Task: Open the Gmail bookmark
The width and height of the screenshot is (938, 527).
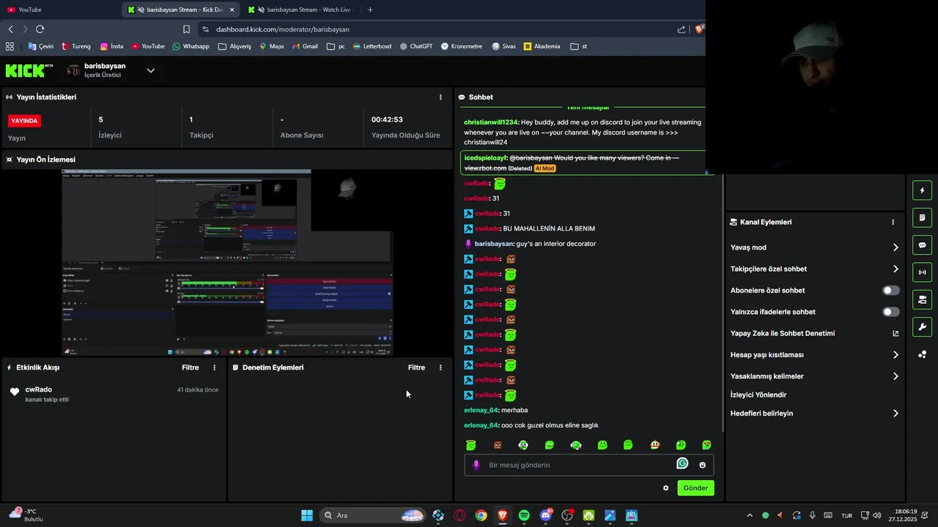Action: pyautogui.click(x=305, y=46)
